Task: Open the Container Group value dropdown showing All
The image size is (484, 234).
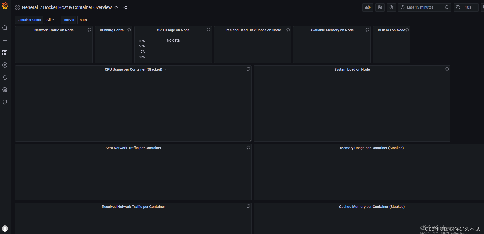Action: [50, 20]
